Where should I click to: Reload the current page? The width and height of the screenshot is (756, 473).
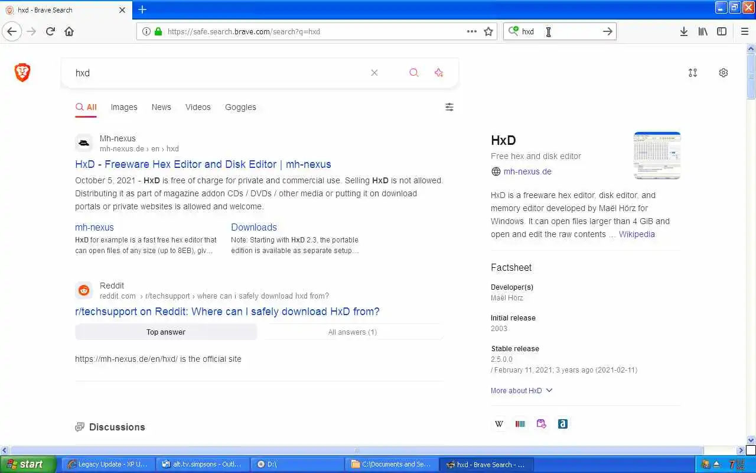click(x=50, y=31)
